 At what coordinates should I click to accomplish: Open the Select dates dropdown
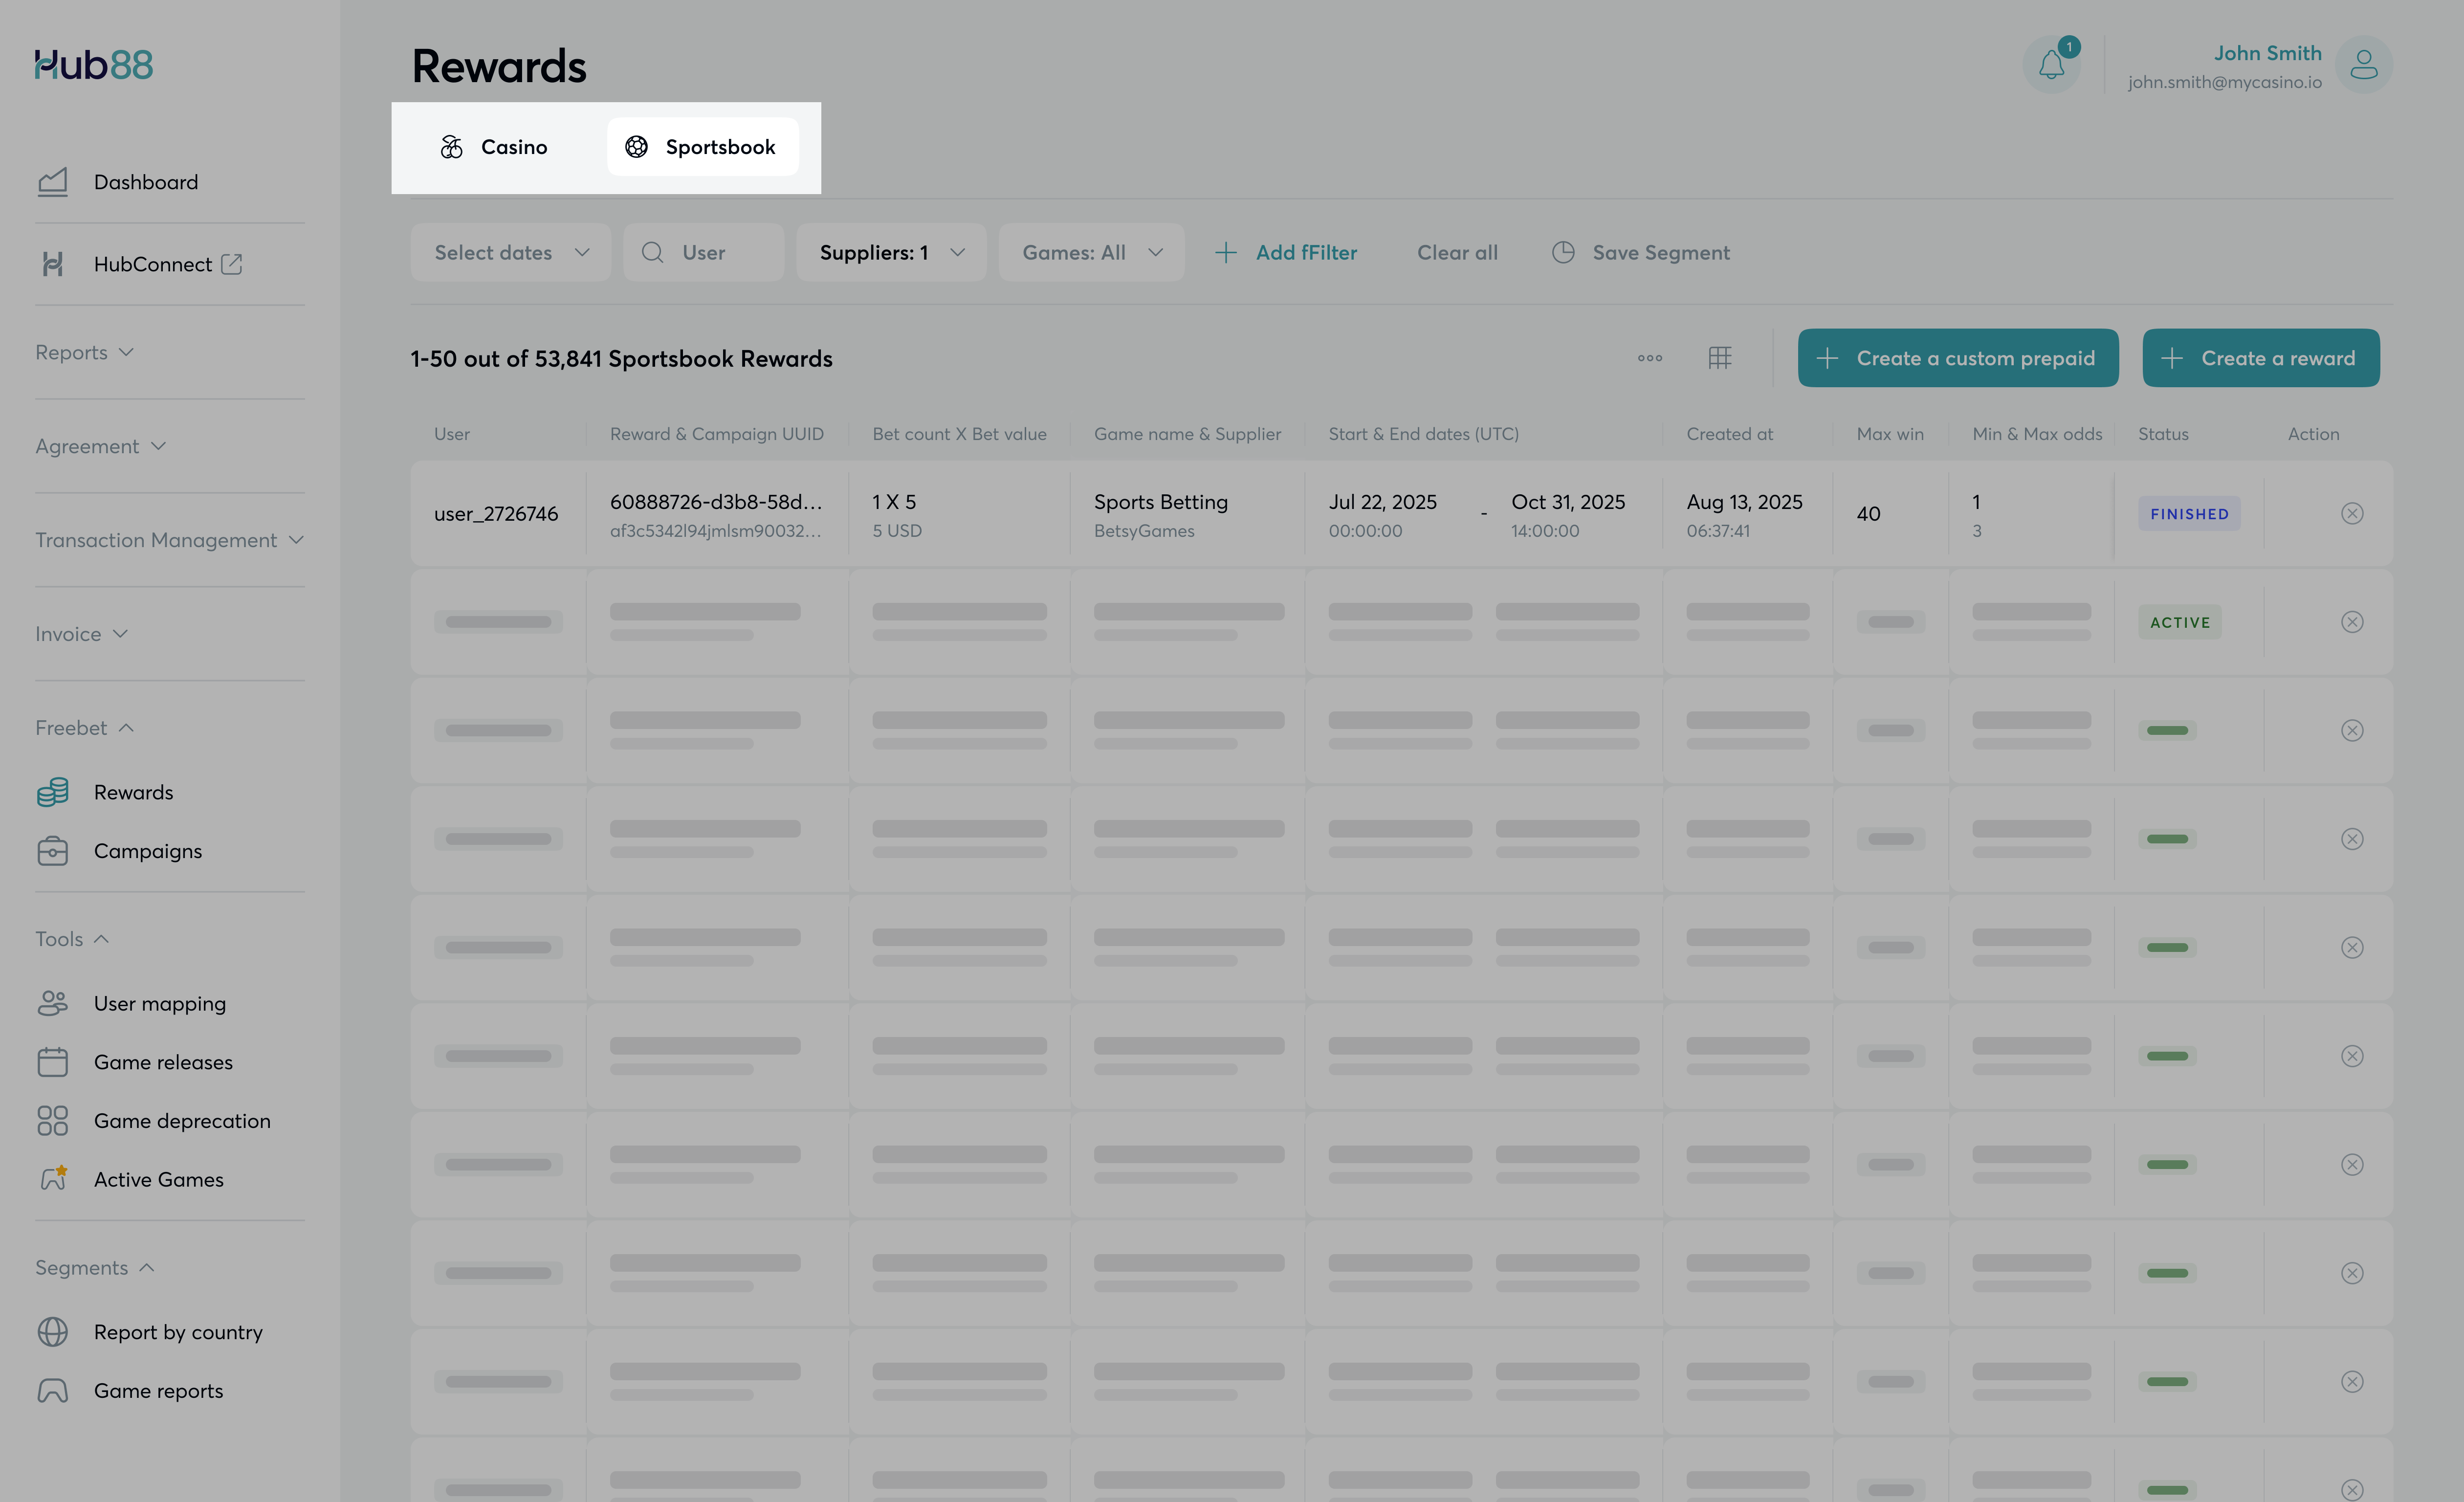coord(511,253)
